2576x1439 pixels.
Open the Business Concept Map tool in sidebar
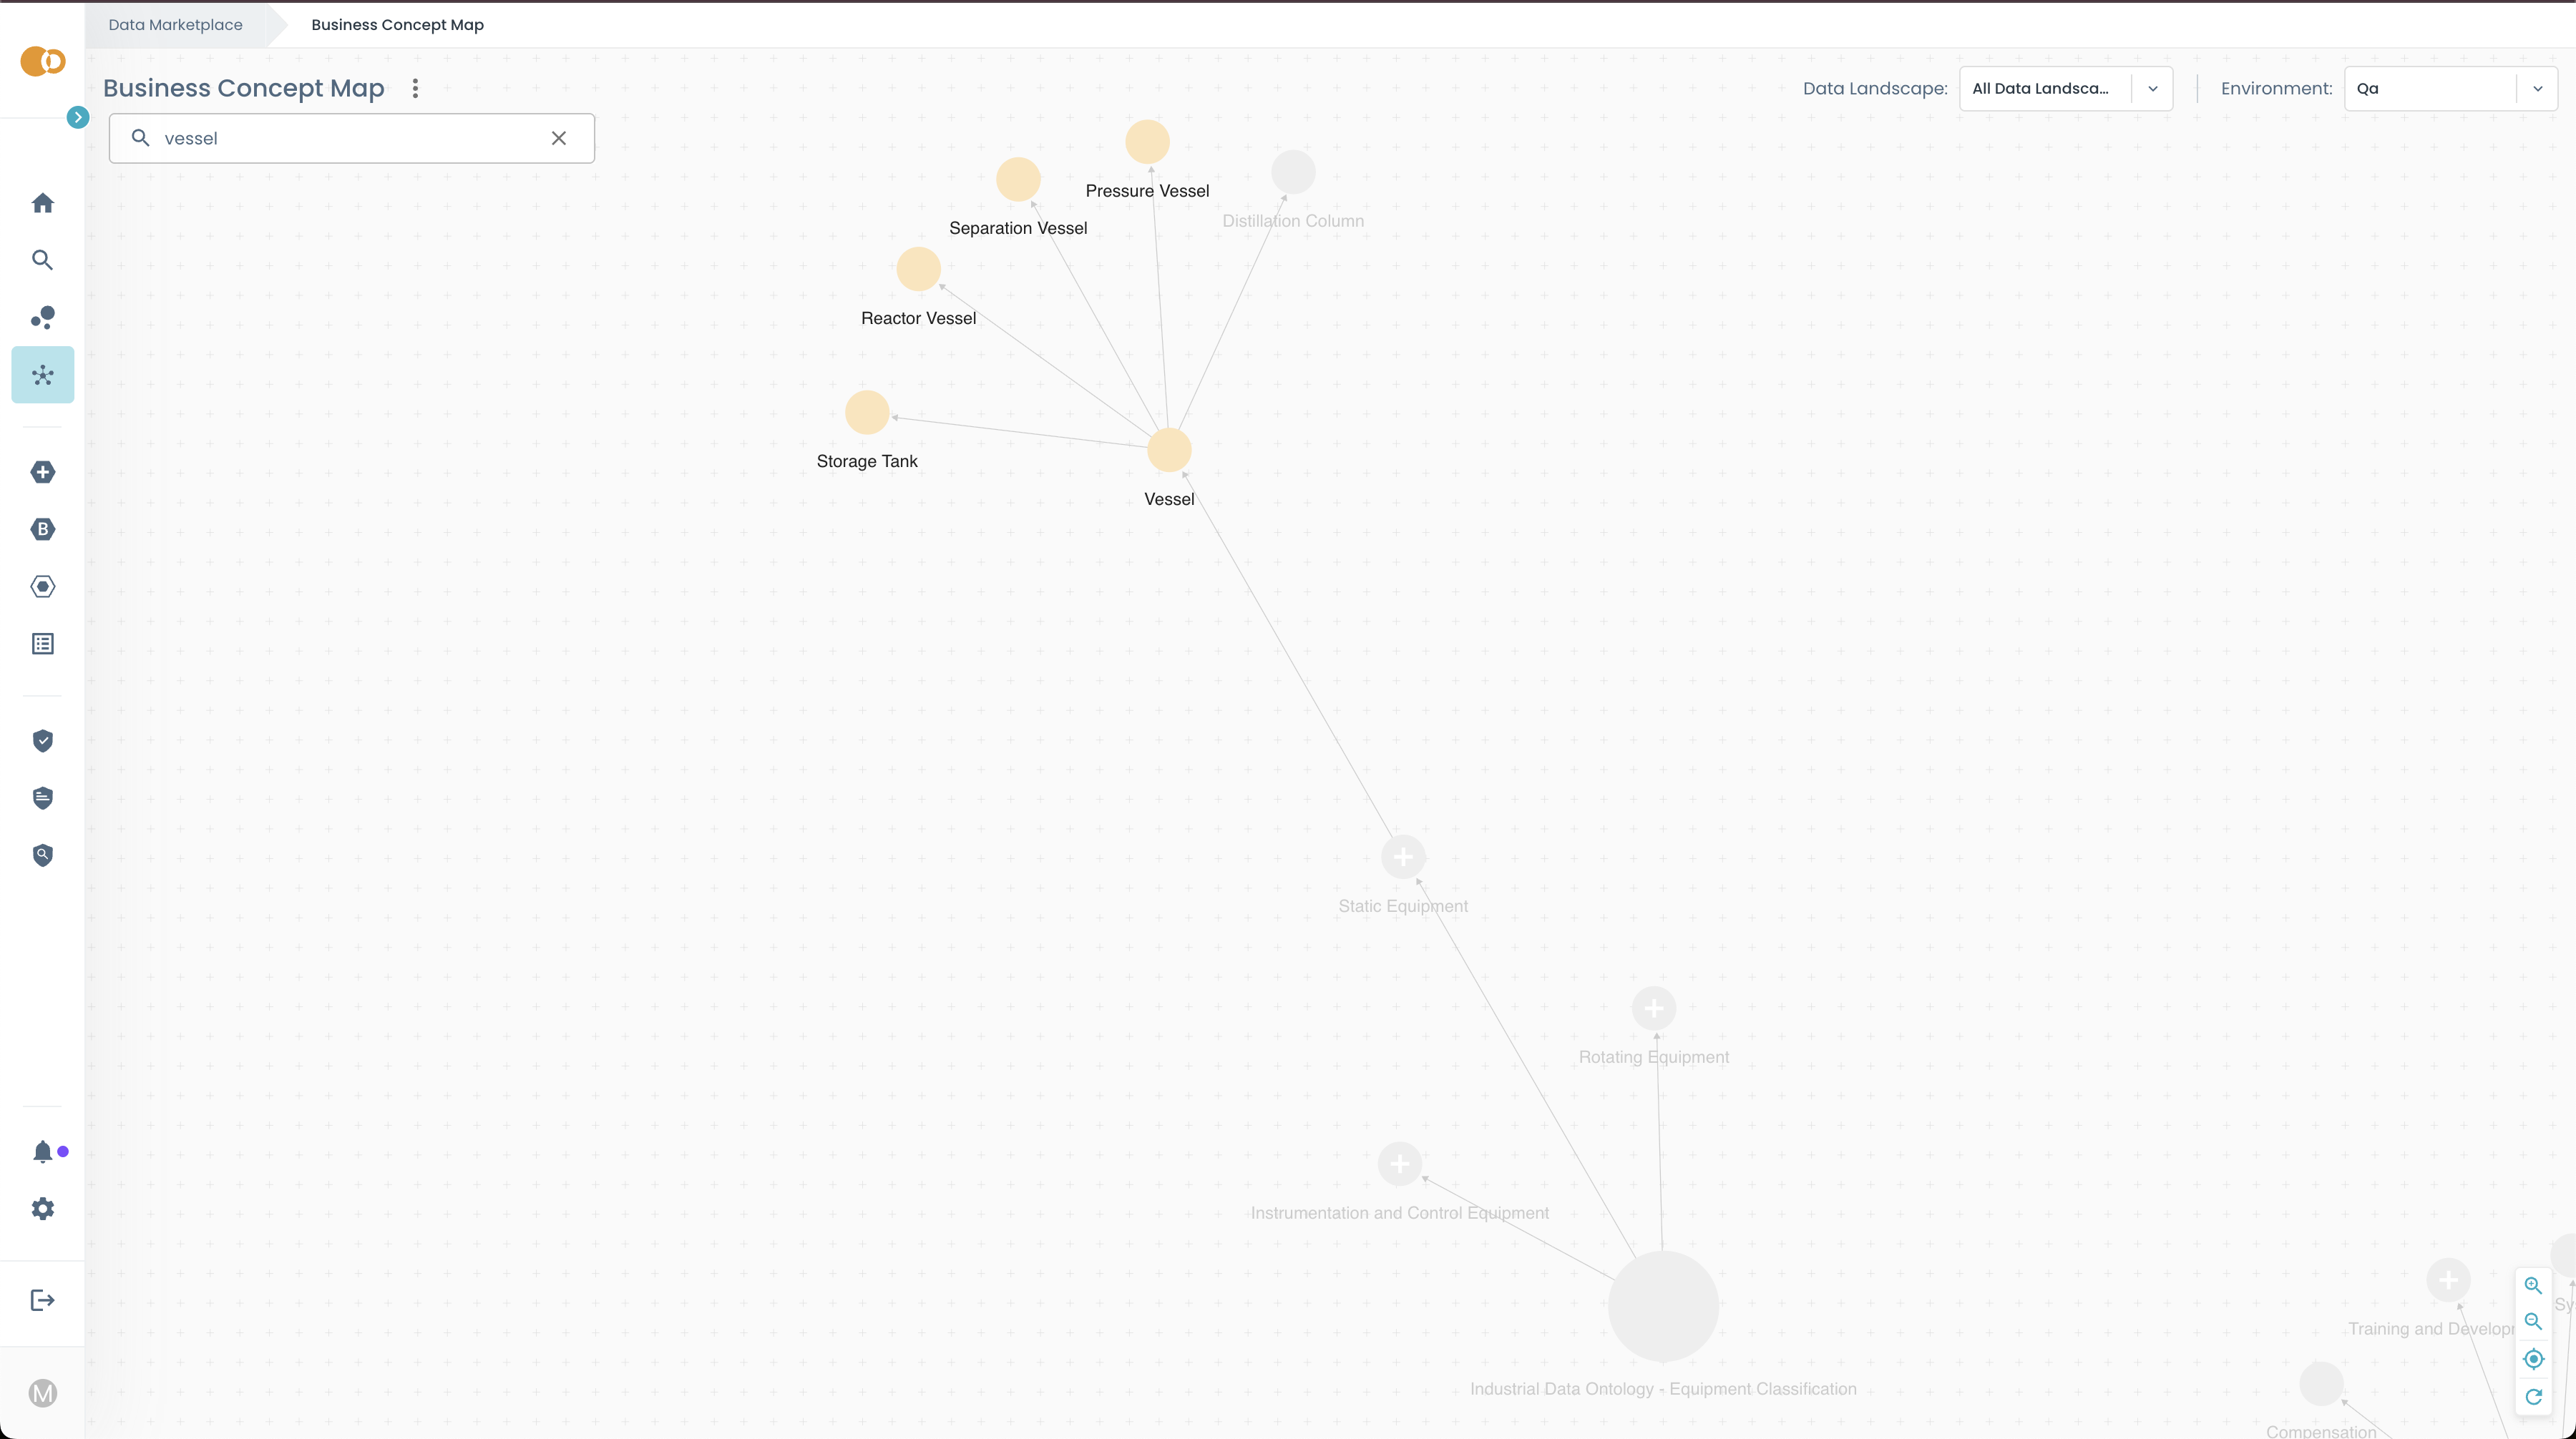[x=42, y=375]
